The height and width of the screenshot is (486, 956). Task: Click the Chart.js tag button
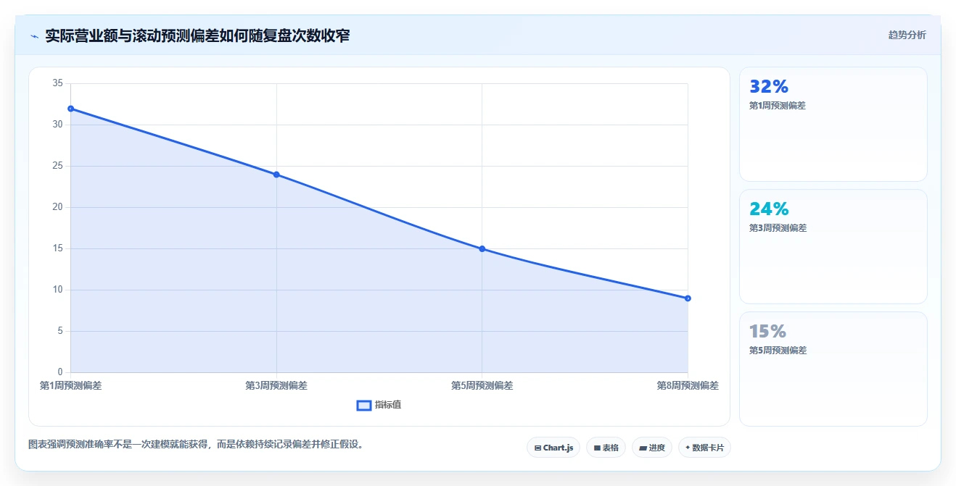pyautogui.click(x=553, y=448)
